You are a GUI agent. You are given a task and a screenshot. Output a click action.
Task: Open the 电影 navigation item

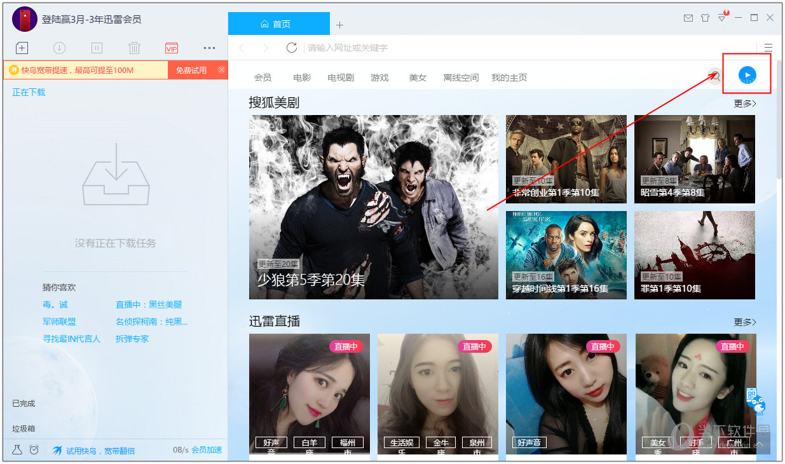tap(302, 78)
